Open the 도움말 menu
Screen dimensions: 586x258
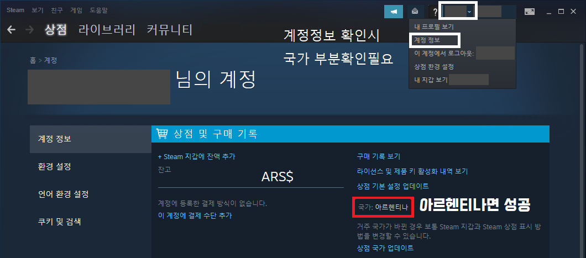pos(98,10)
